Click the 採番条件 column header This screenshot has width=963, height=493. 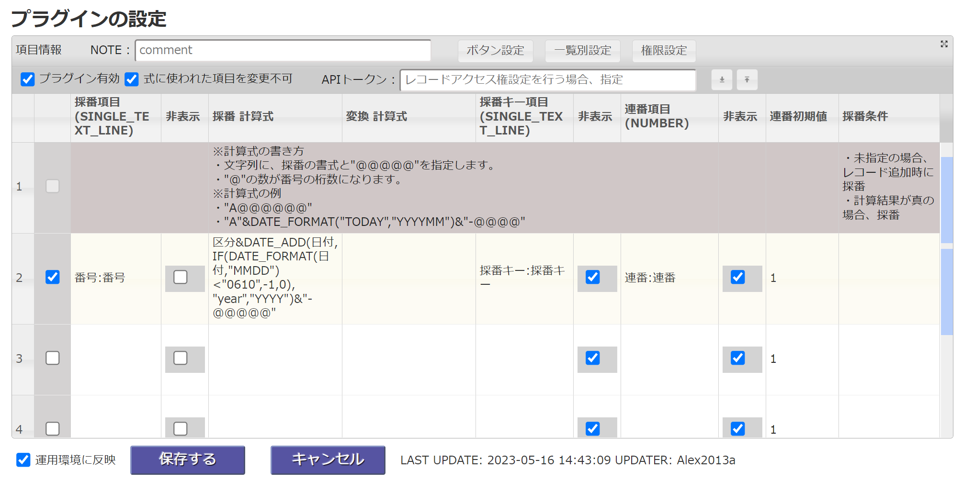click(x=889, y=117)
